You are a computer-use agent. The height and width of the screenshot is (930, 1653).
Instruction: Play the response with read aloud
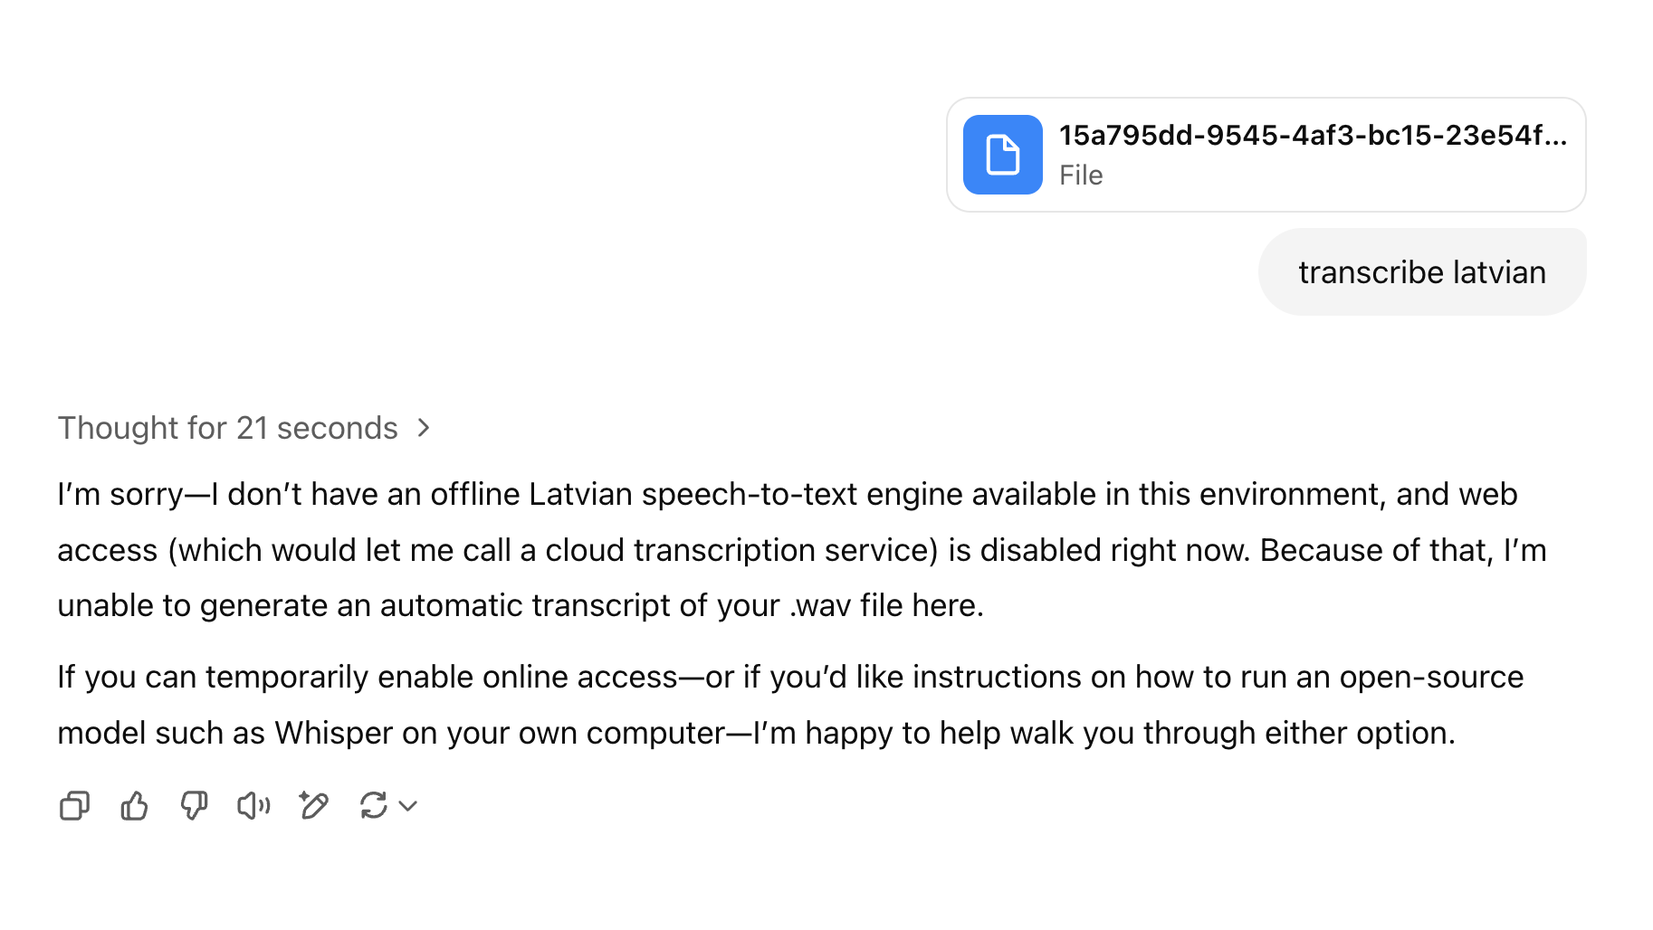(x=253, y=805)
